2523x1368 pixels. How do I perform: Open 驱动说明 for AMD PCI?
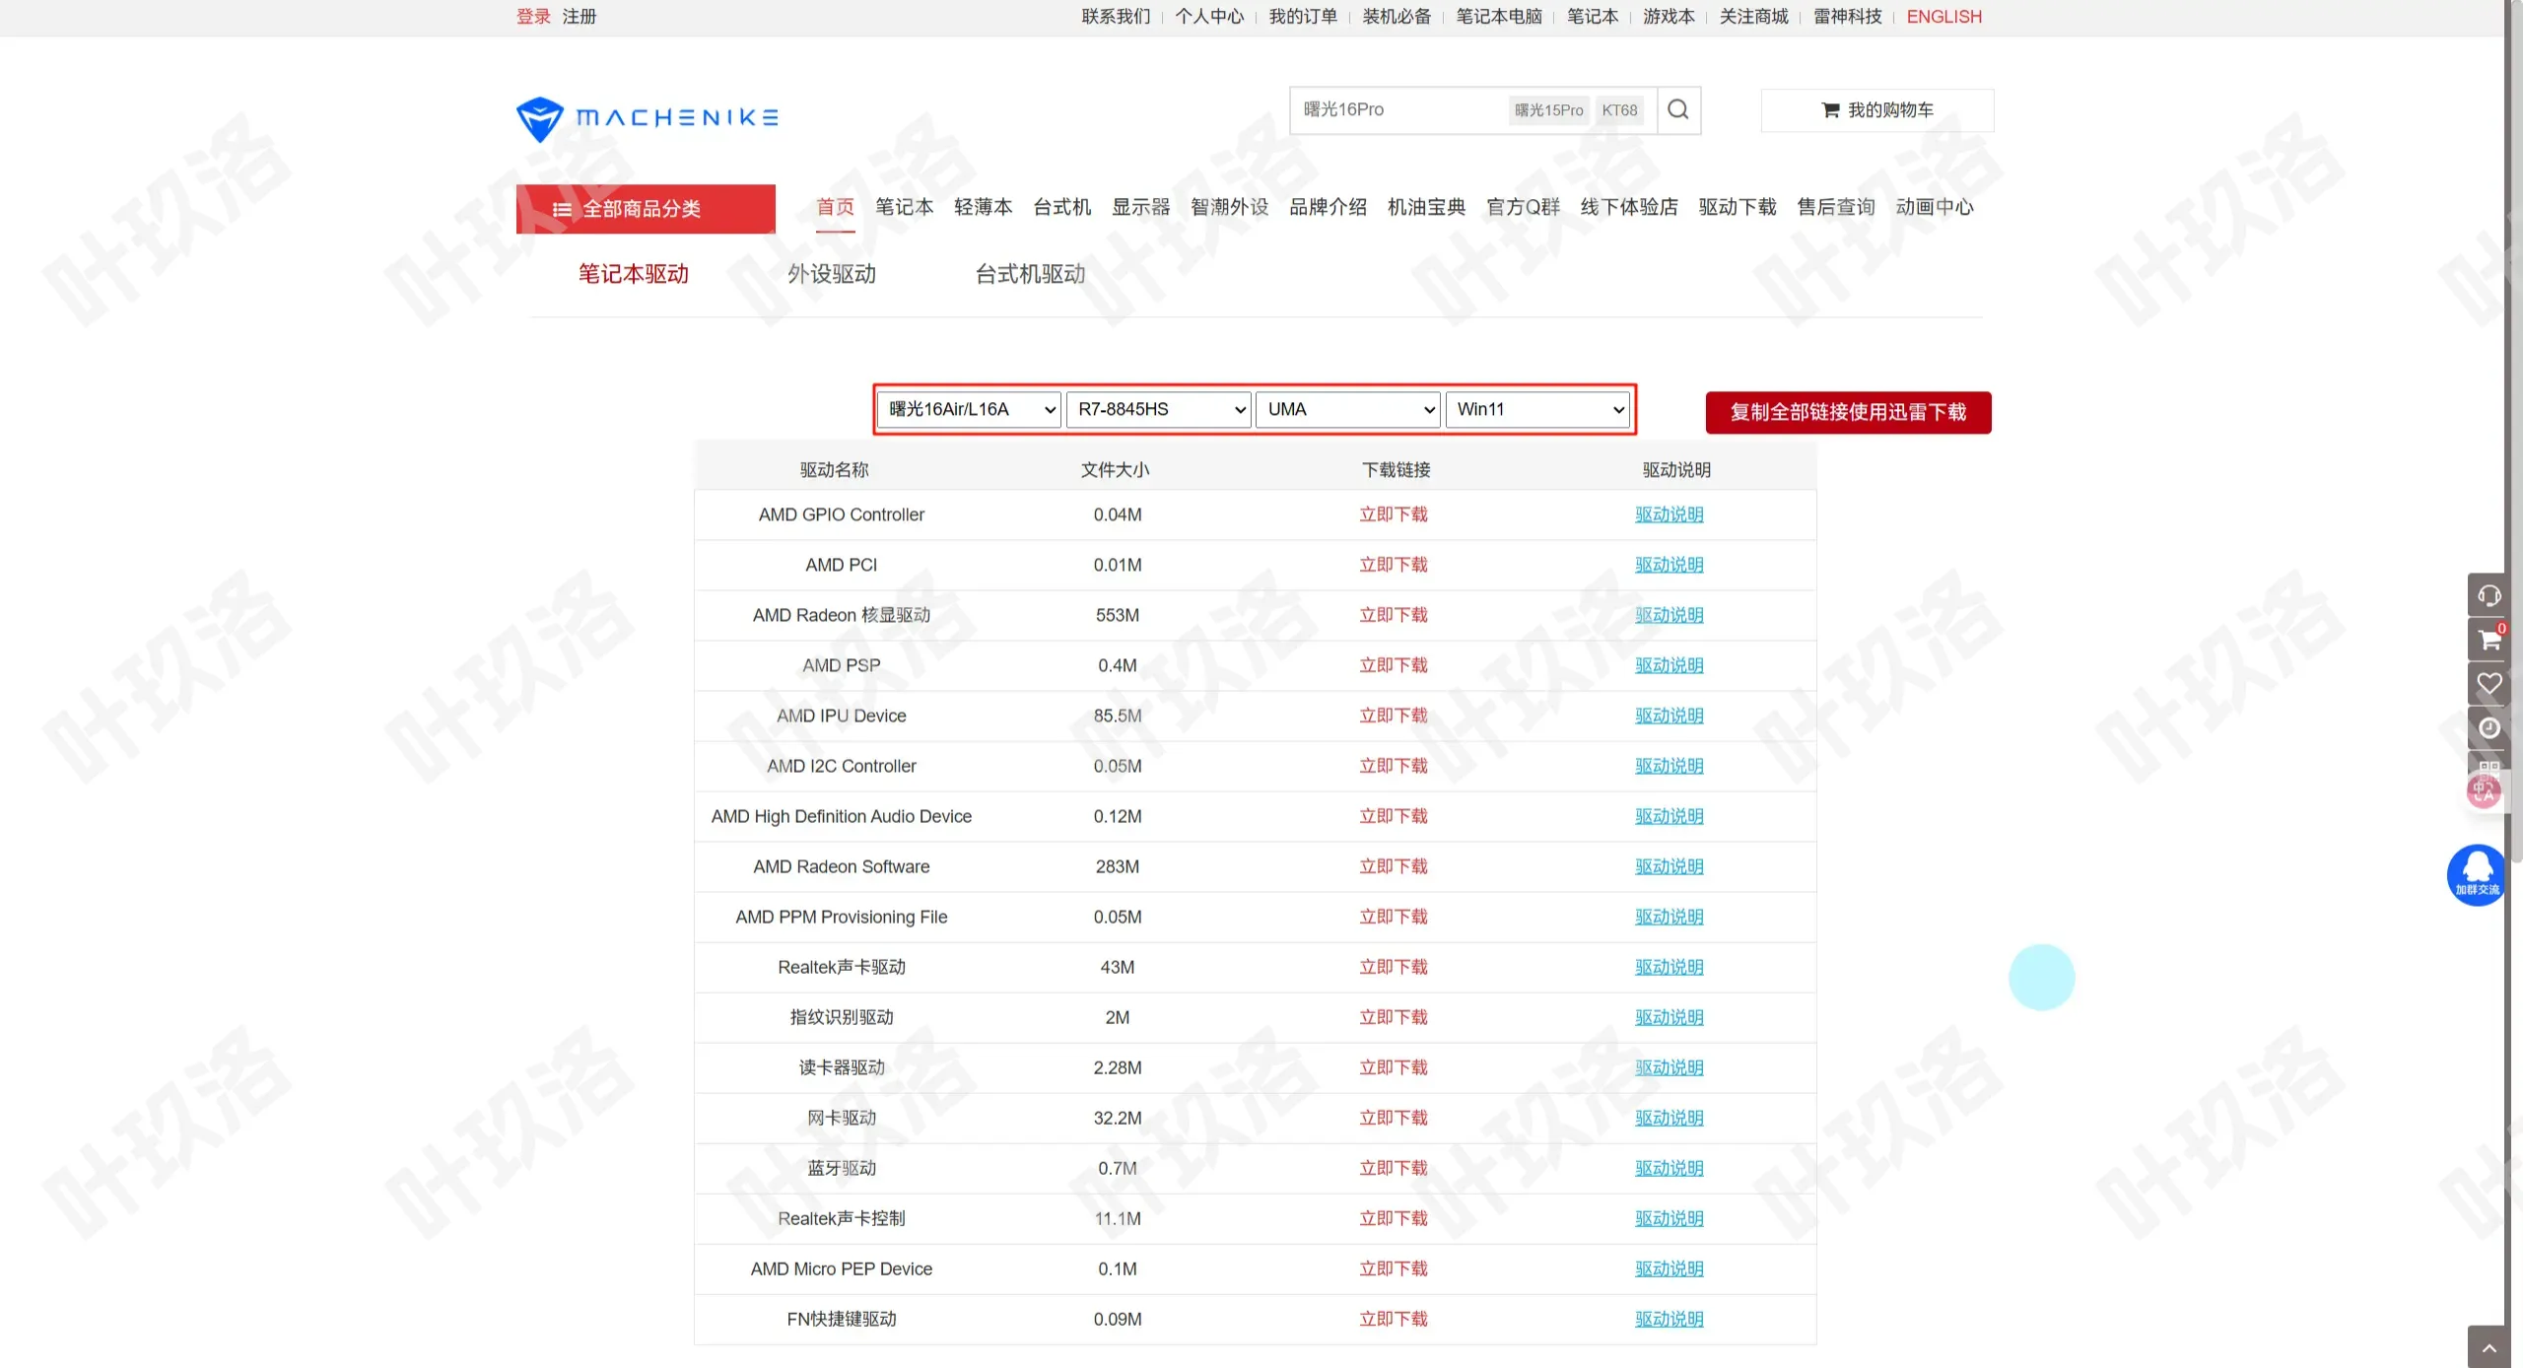click(1670, 565)
